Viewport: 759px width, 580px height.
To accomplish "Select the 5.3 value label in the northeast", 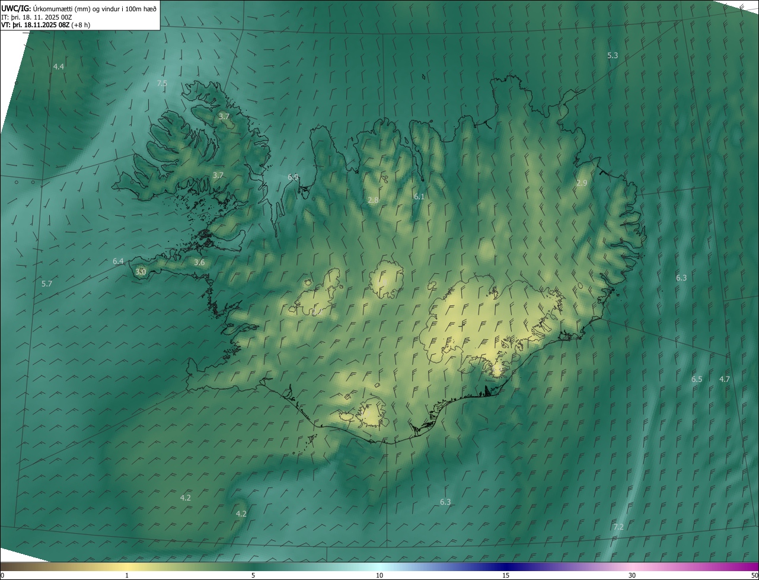I will coord(613,55).
